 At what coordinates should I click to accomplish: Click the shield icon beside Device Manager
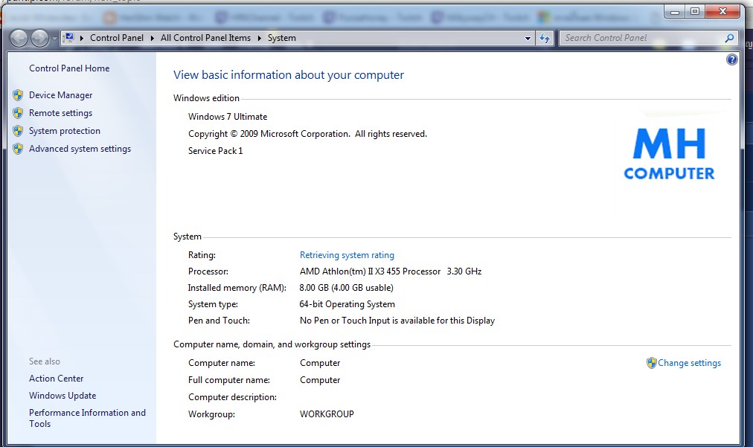coord(18,95)
